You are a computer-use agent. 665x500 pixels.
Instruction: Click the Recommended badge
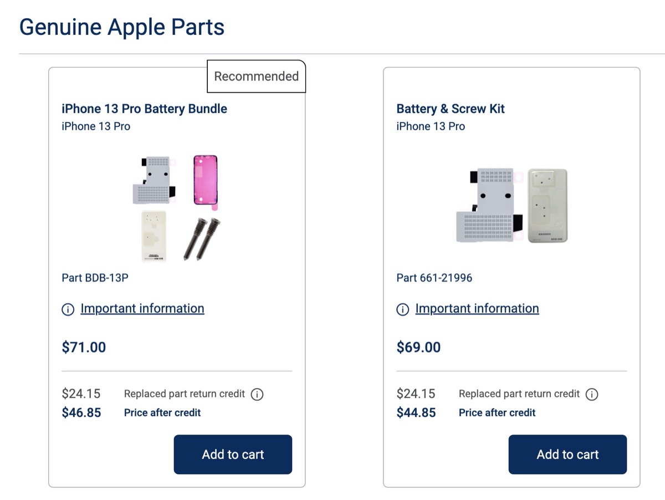[256, 76]
